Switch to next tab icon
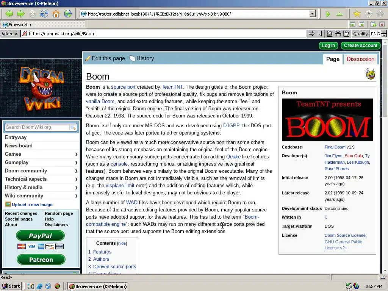This screenshot has height=291, width=388. (x=361, y=24)
